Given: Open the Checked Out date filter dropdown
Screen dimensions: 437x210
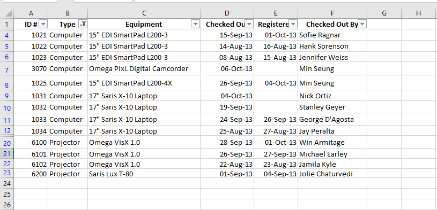Looking at the screenshot, I should (249, 25).
